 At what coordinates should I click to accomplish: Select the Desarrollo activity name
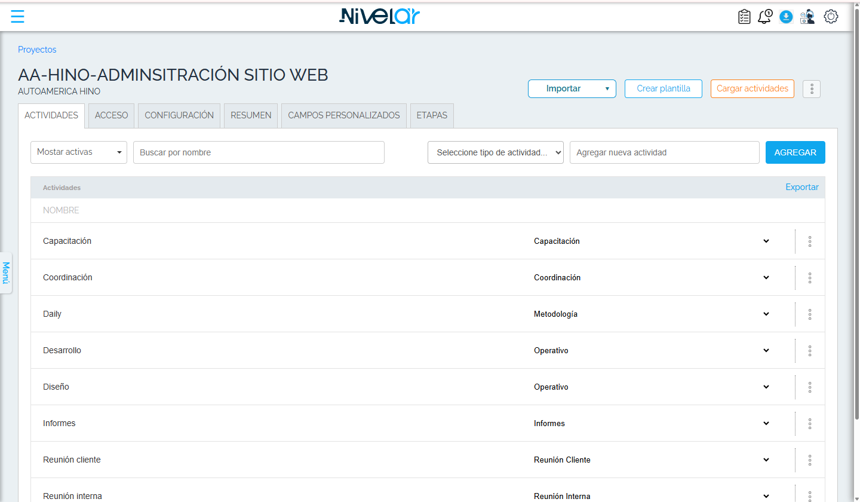click(x=62, y=350)
